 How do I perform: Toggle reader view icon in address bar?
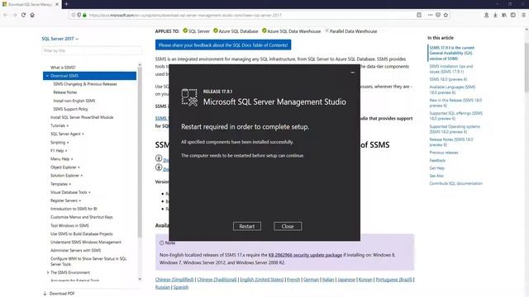[x=419, y=15]
